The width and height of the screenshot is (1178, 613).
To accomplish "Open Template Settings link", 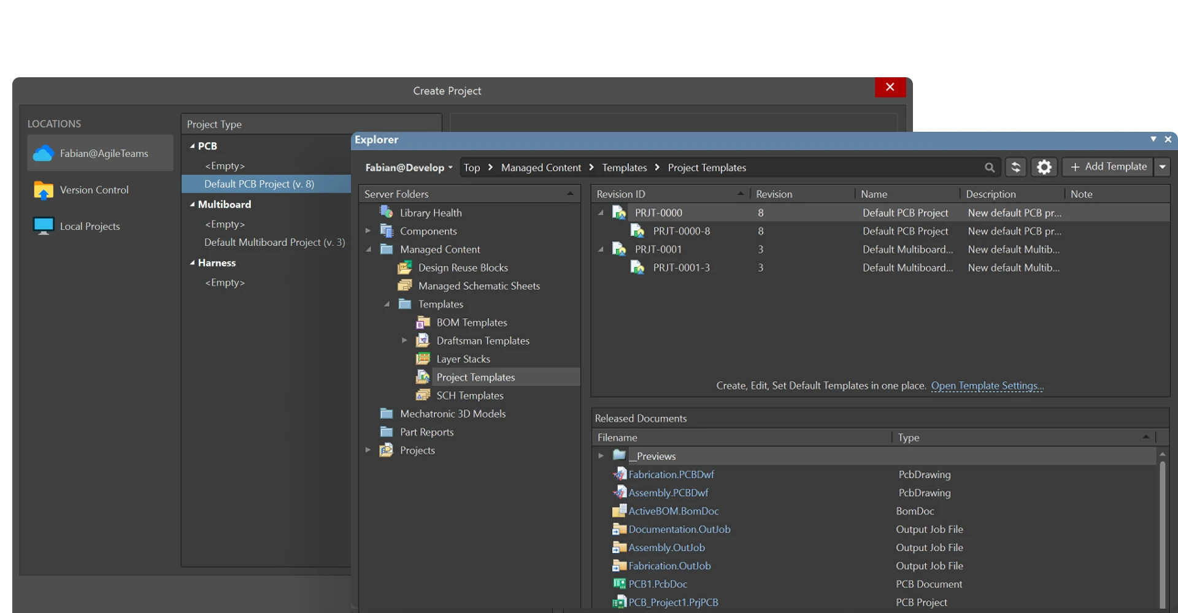I will click(x=987, y=386).
